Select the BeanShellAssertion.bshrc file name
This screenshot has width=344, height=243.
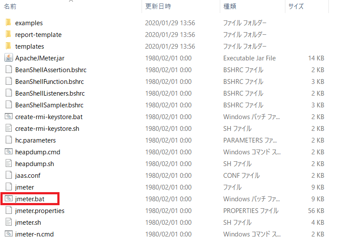tap(51, 70)
